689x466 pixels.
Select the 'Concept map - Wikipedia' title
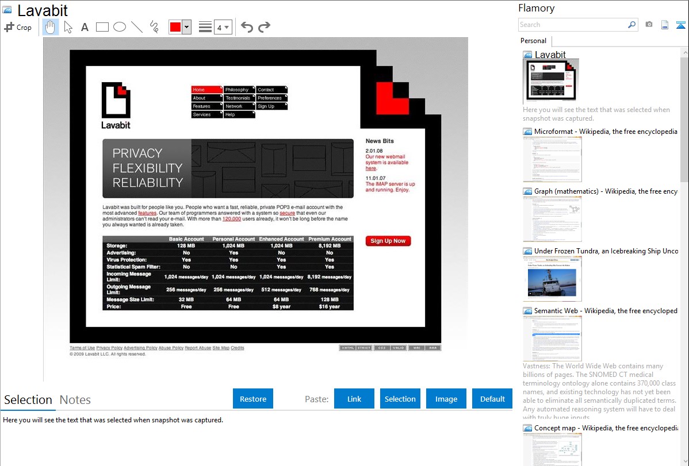606,428
